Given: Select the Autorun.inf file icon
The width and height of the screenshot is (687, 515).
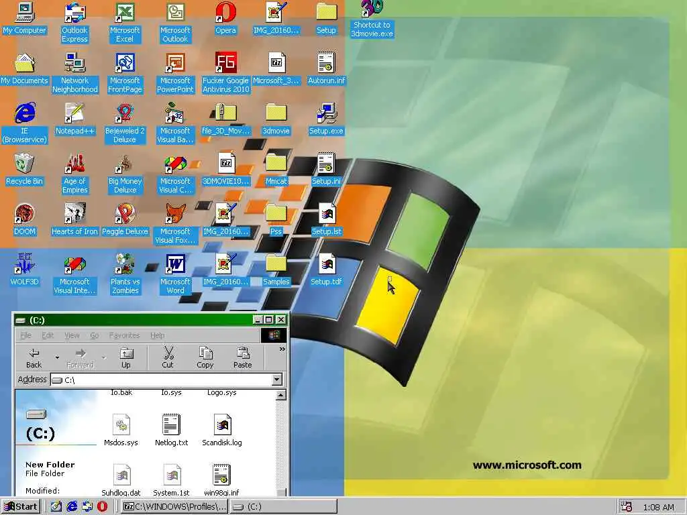Looking at the screenshot, I should coord(327,68).
